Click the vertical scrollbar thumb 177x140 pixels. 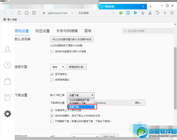tap(175, 78)
